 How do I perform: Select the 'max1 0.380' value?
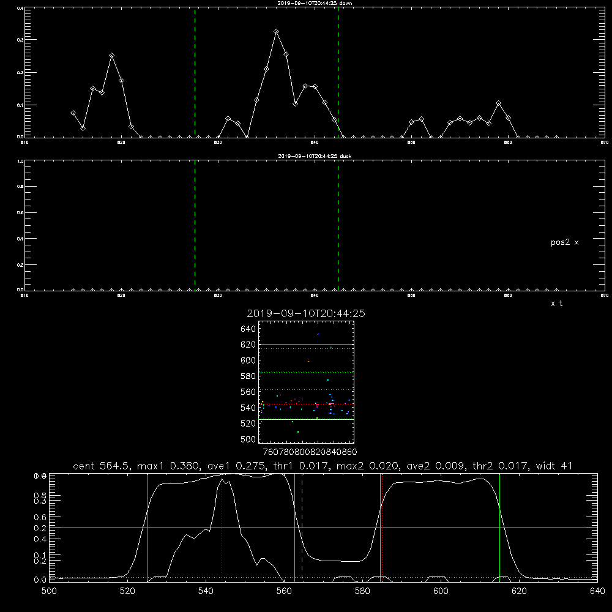point(168,466)
